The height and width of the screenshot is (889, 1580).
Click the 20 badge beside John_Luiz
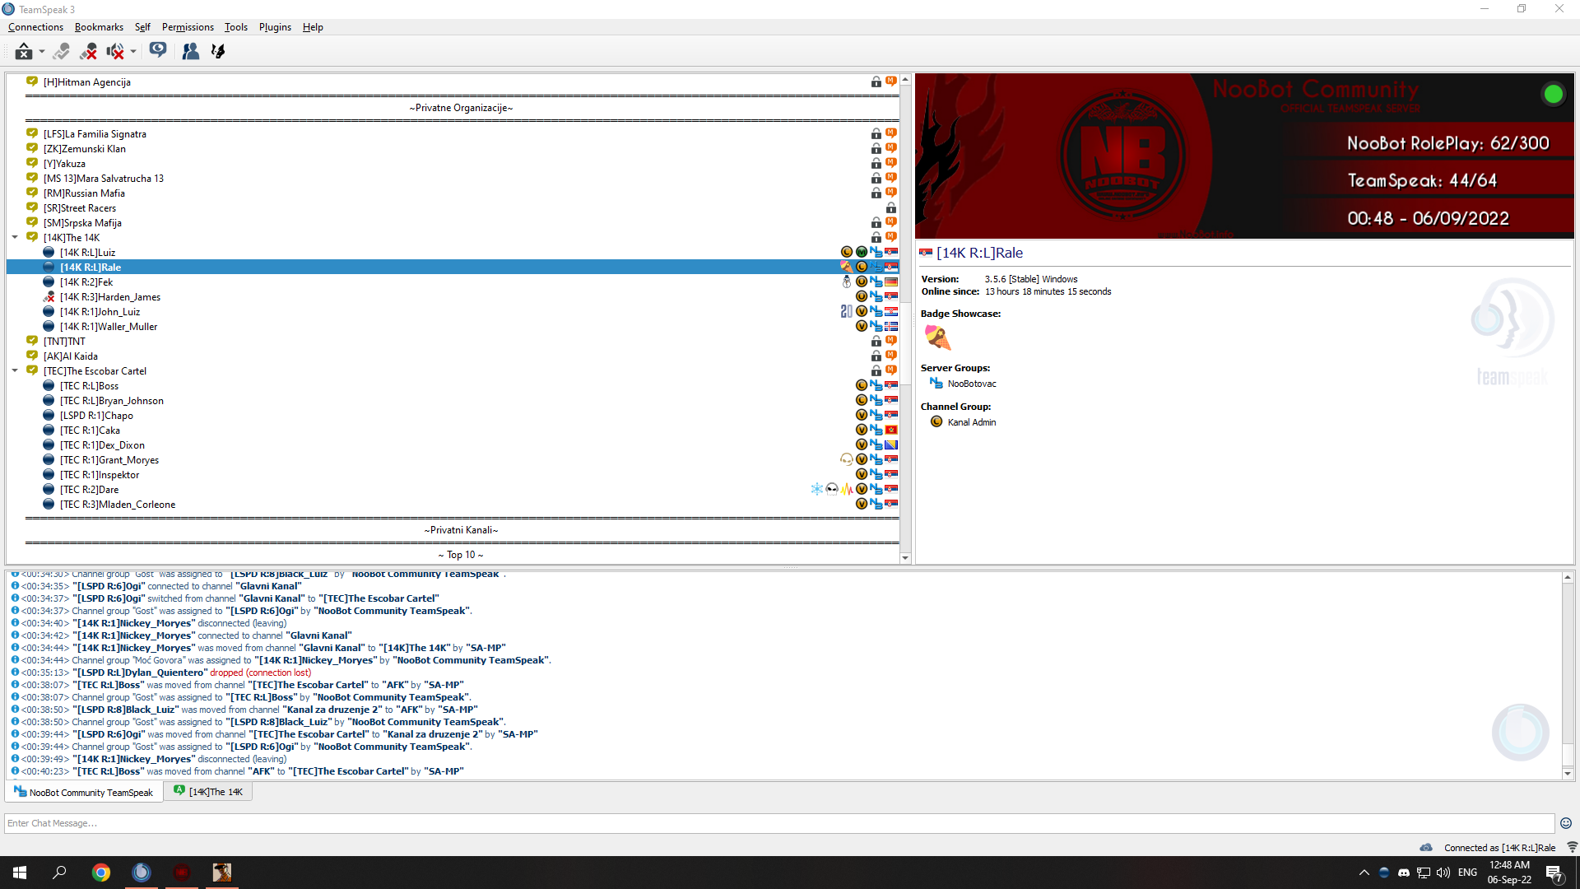(847, 311)
